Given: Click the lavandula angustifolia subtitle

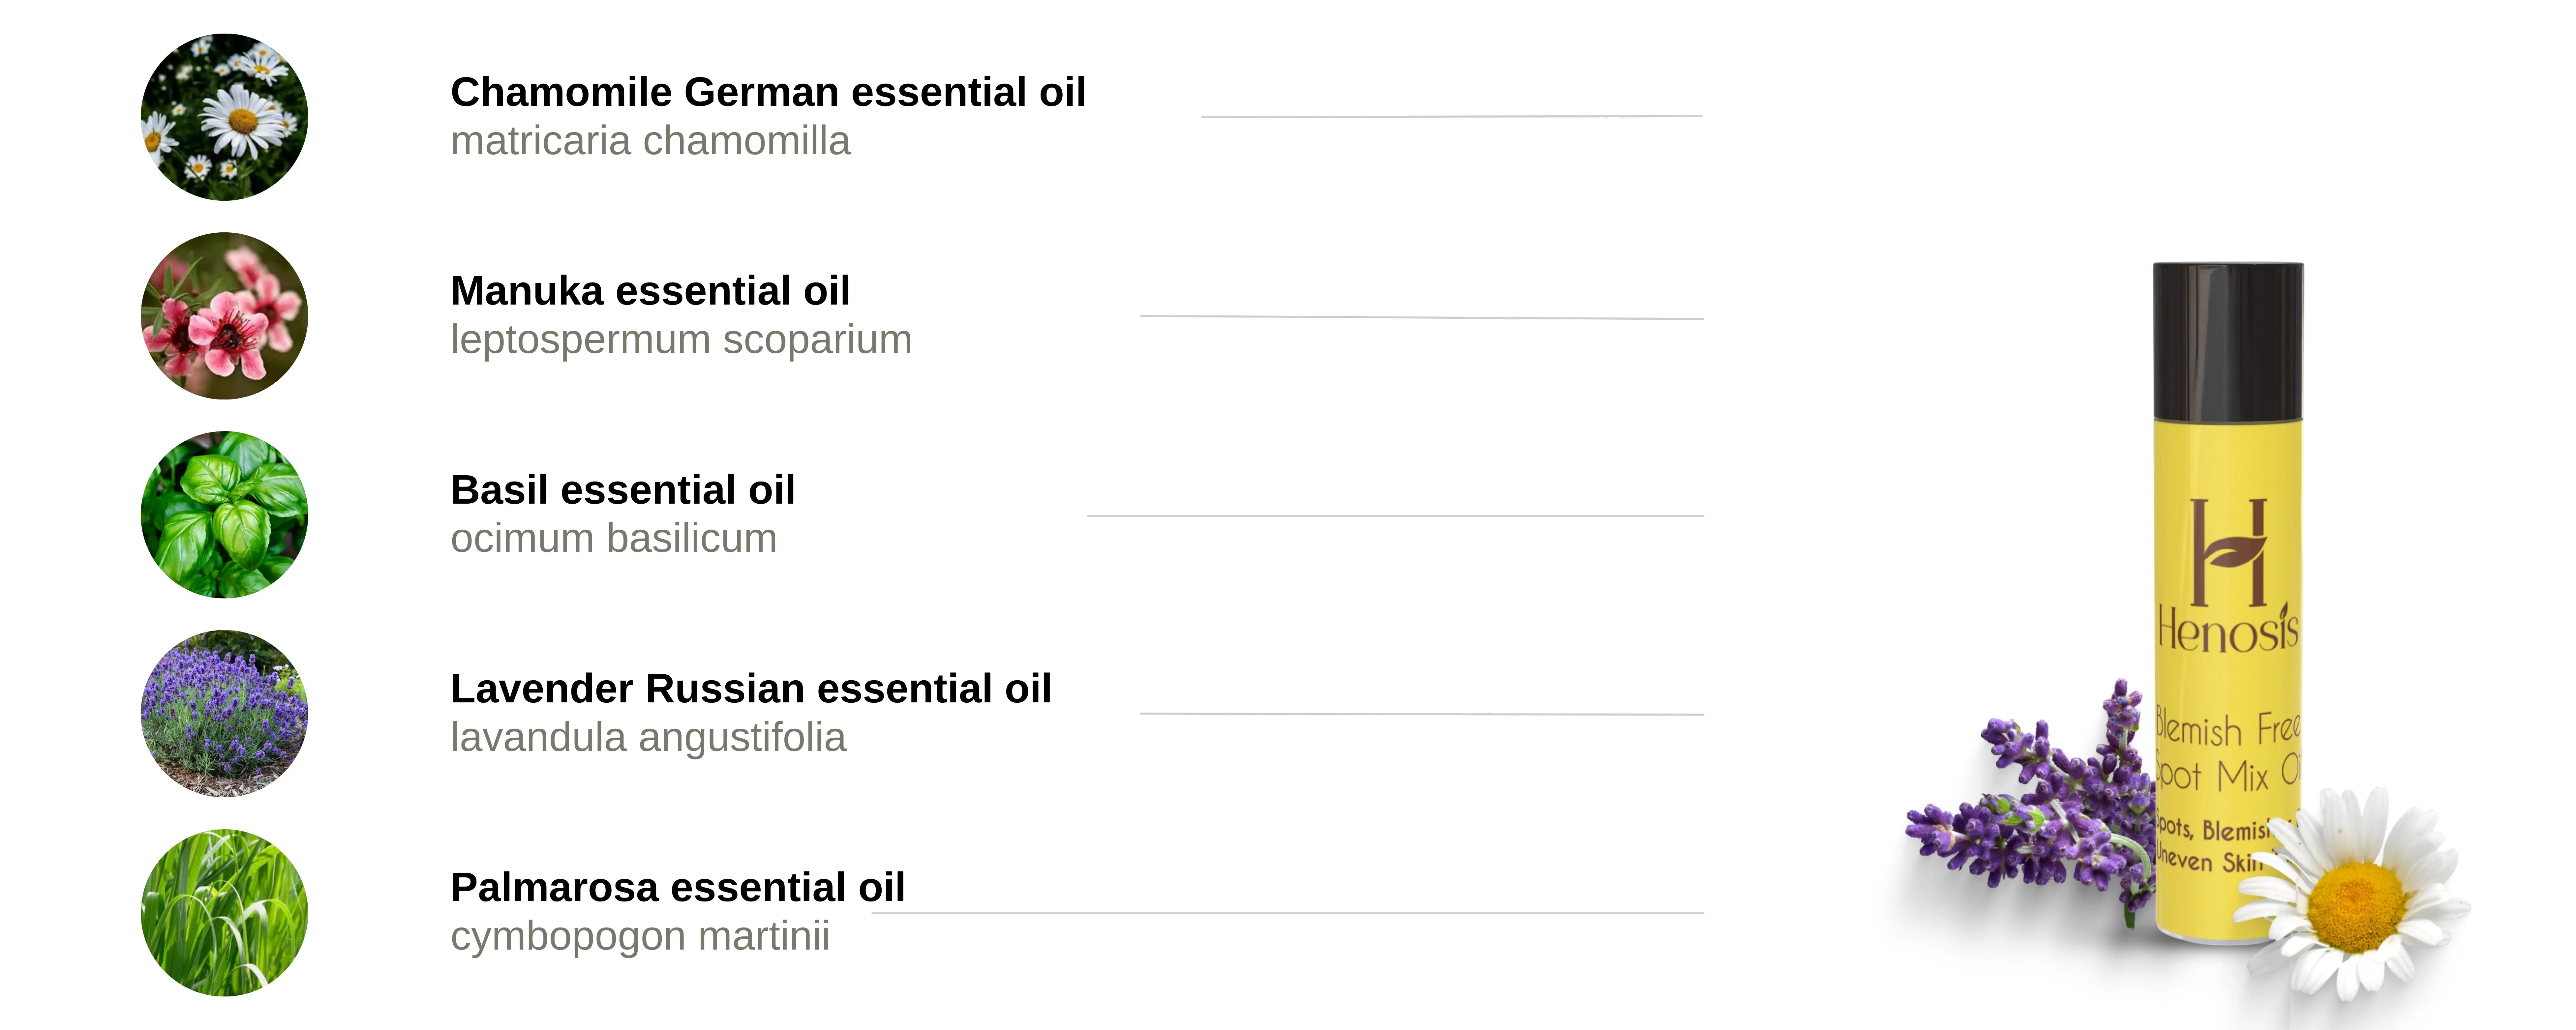Looking at the screenshot, I should (x=648, y=738).
